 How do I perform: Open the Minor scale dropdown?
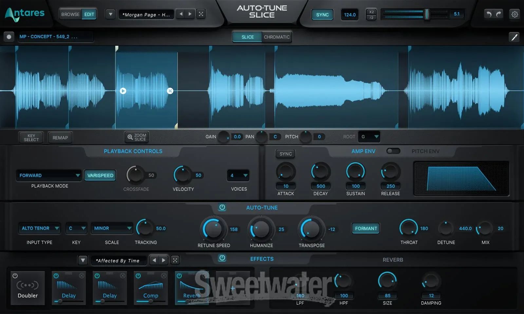[x=112, y=228]
